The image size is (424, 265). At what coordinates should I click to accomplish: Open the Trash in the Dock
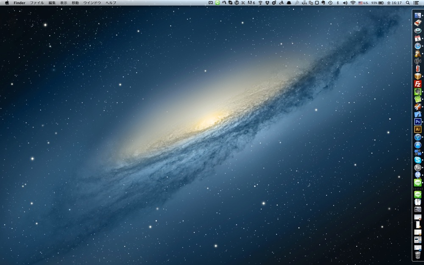pos(418,255)
